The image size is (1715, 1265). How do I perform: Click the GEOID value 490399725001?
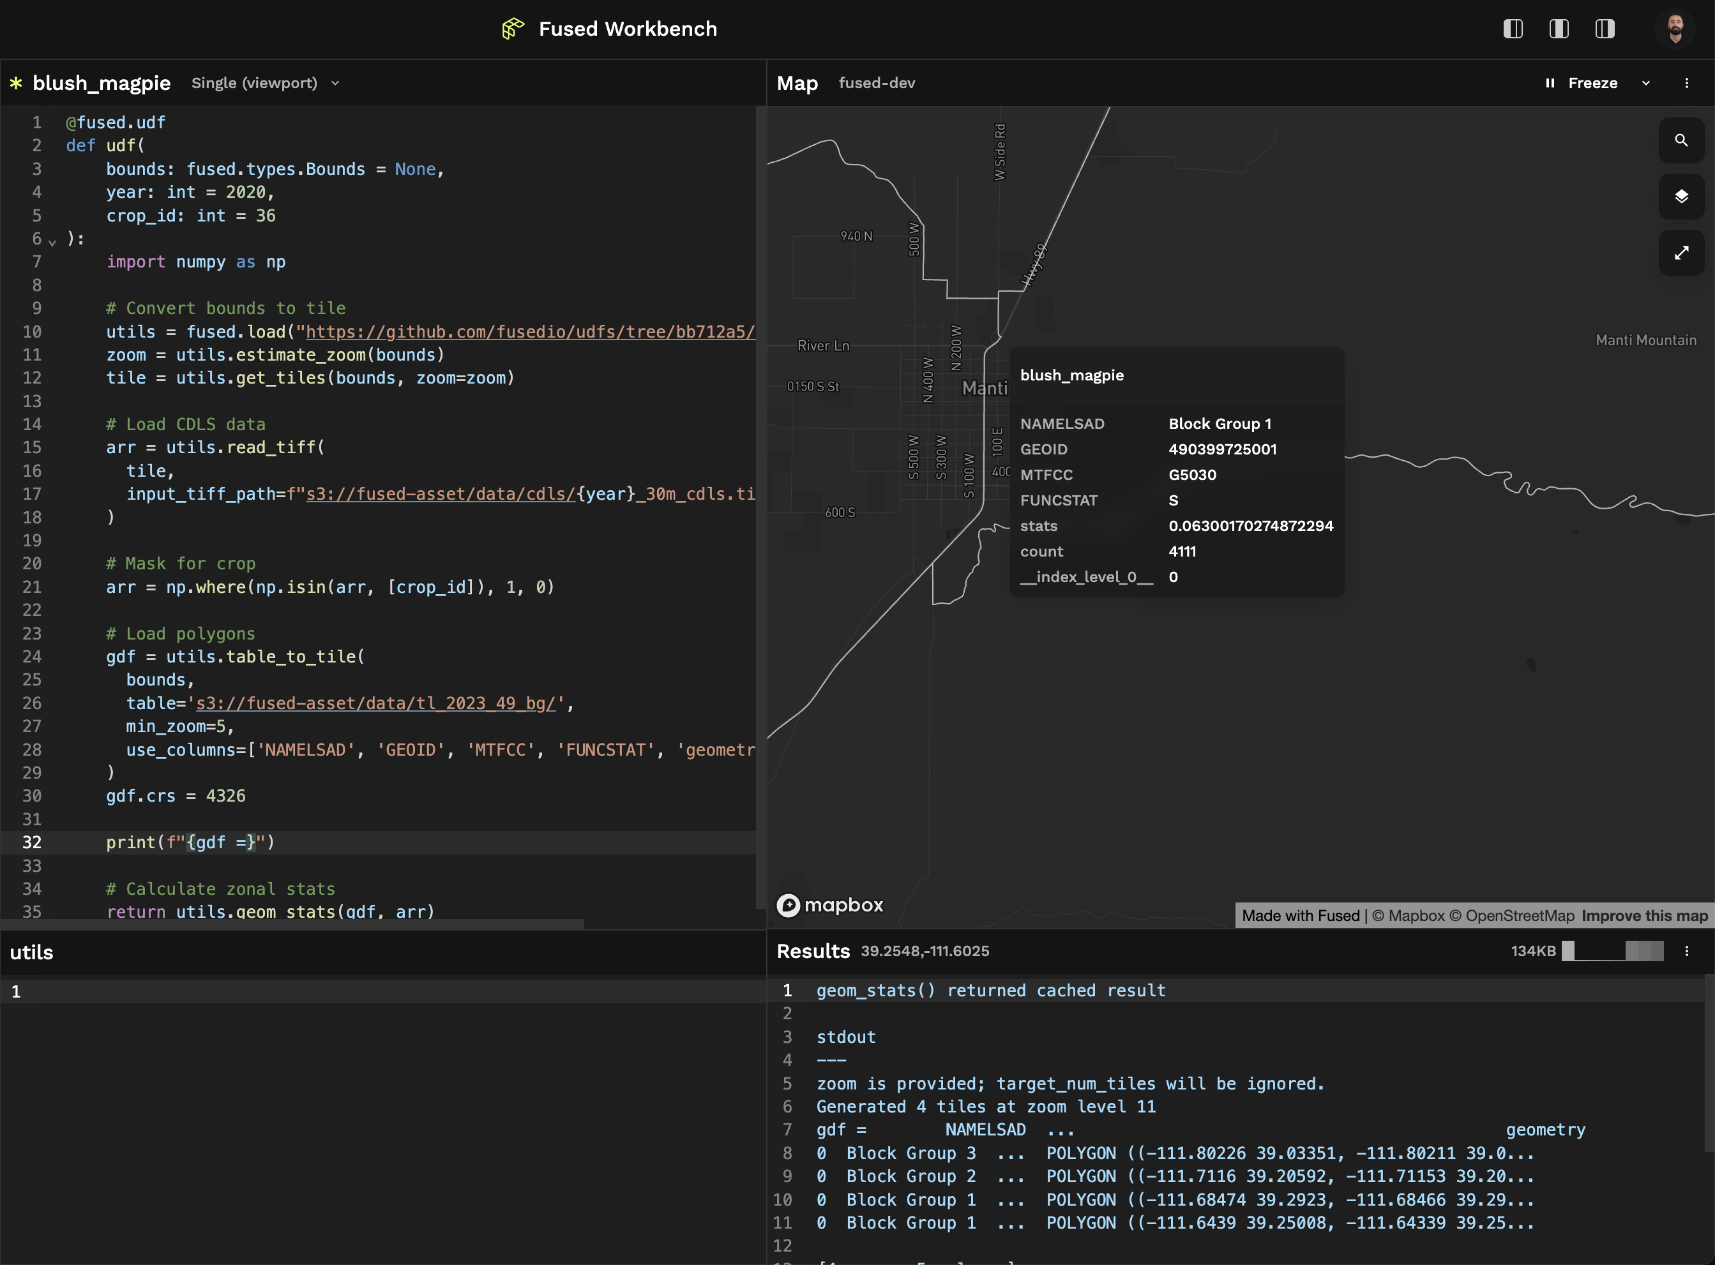1223,449
